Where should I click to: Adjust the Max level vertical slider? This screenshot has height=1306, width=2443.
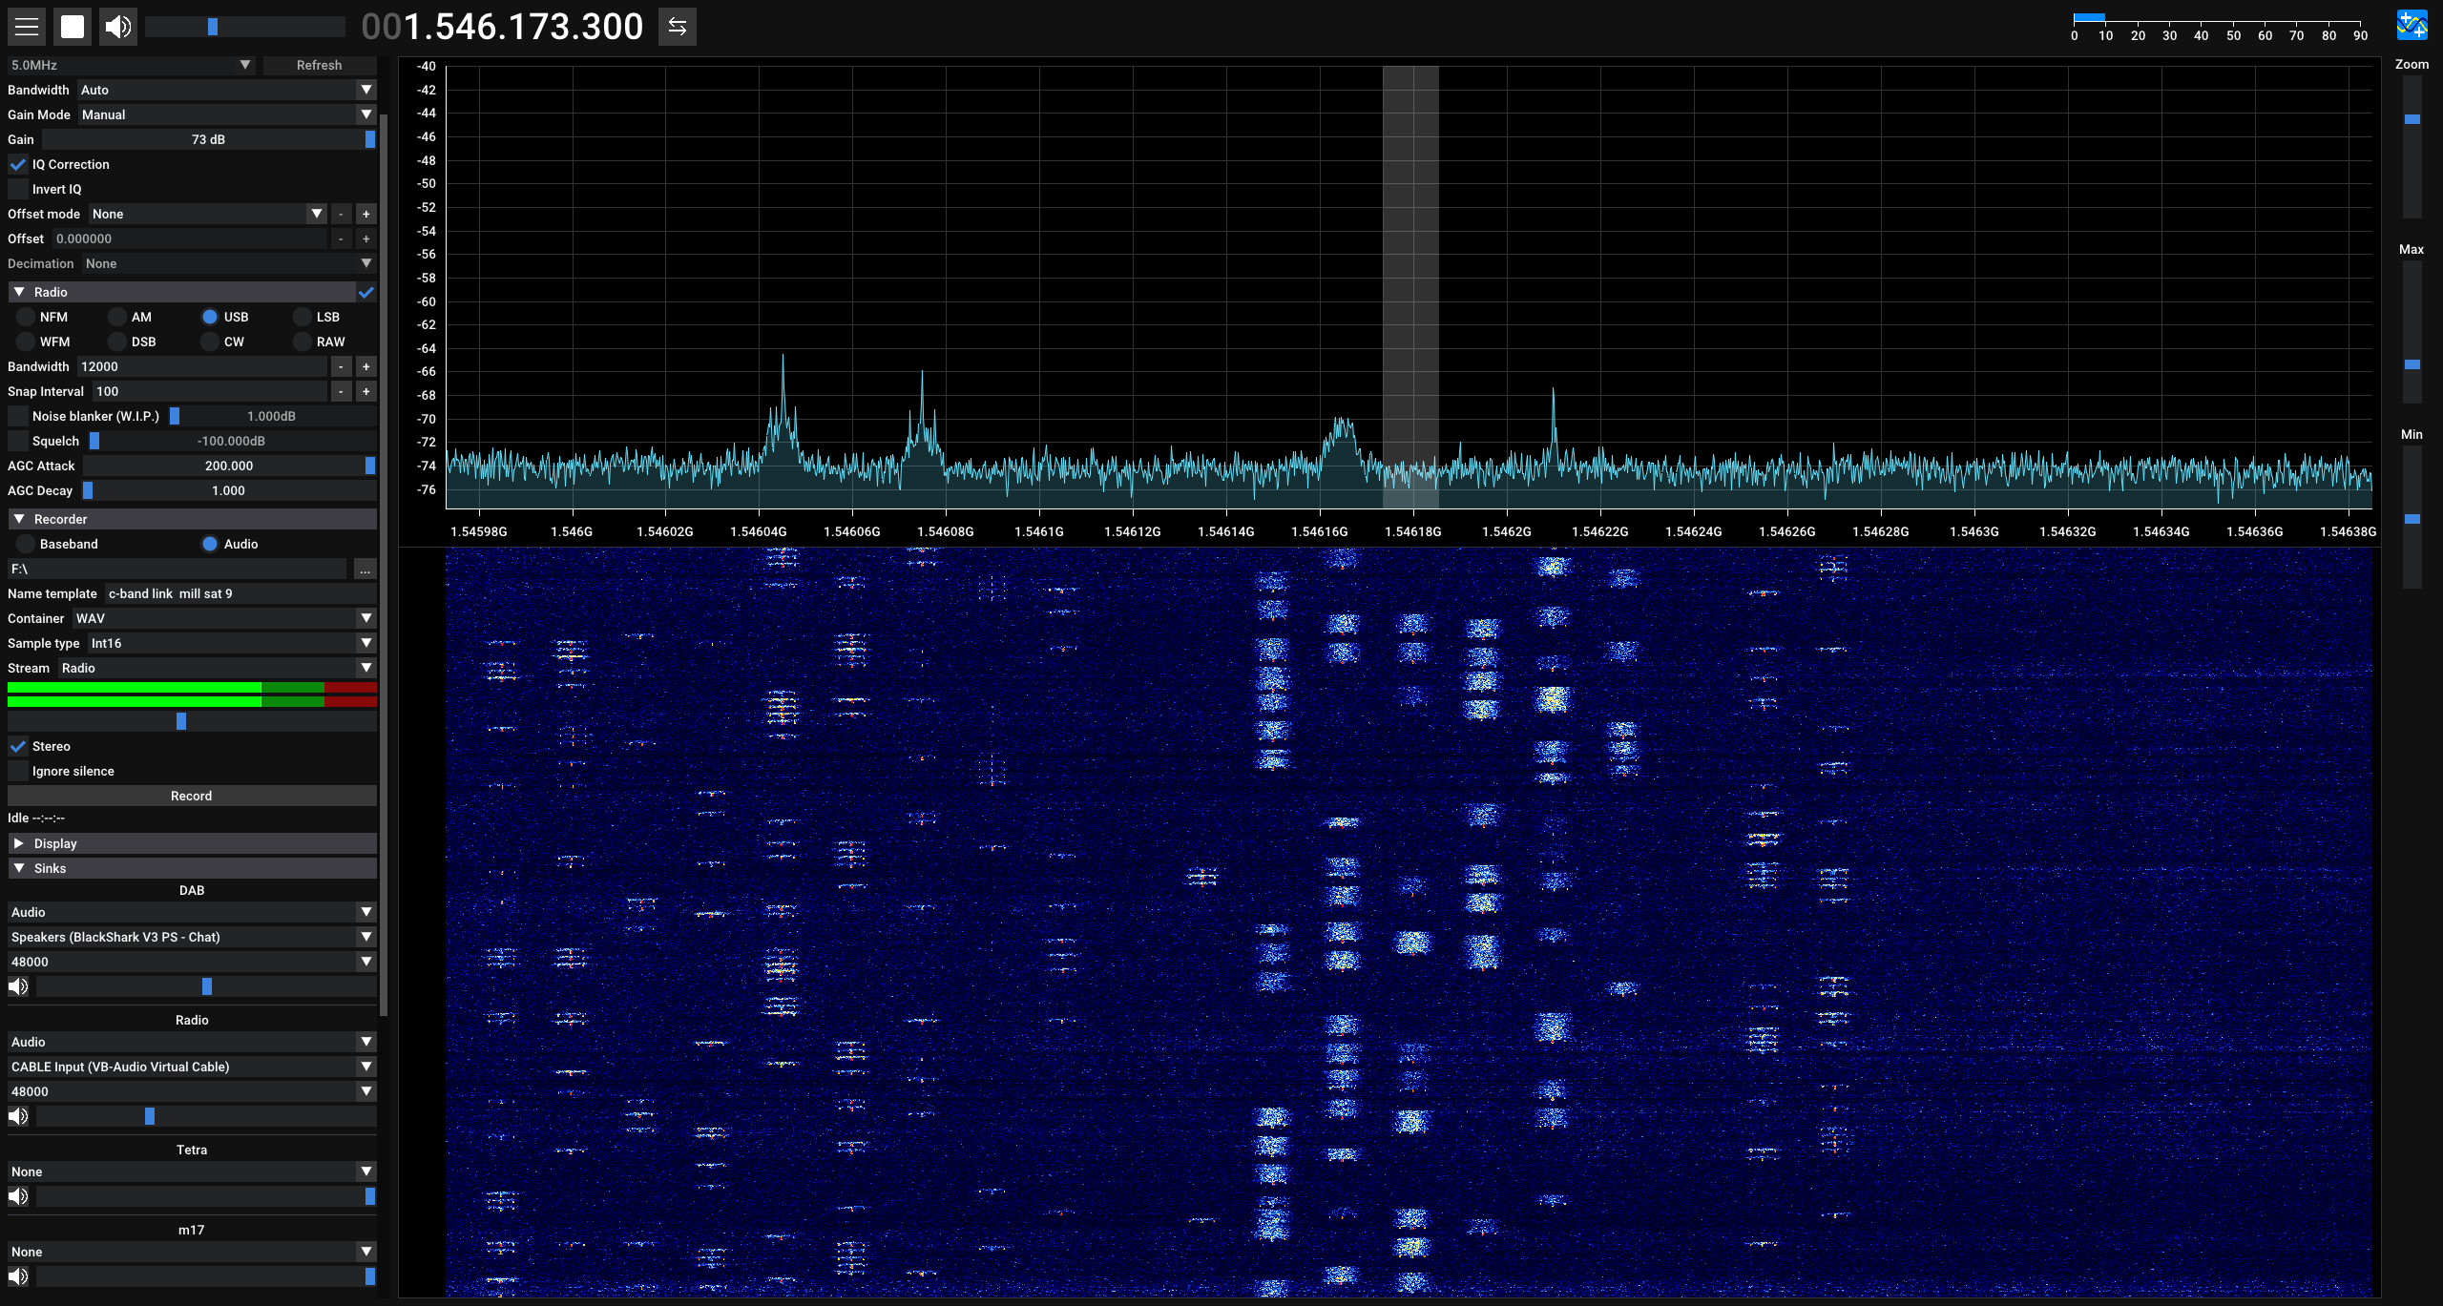[x=2412, y=332]
